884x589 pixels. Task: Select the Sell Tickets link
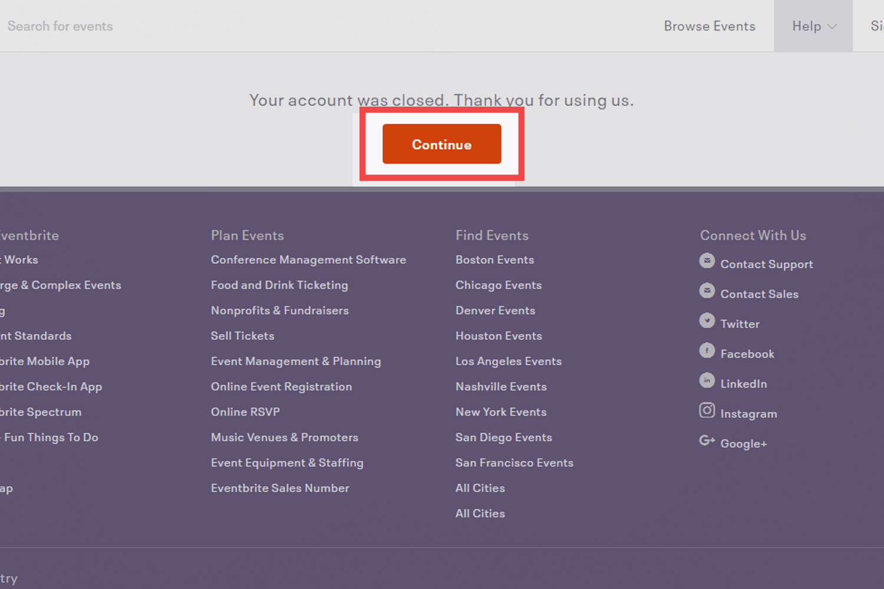click(242, 336)
